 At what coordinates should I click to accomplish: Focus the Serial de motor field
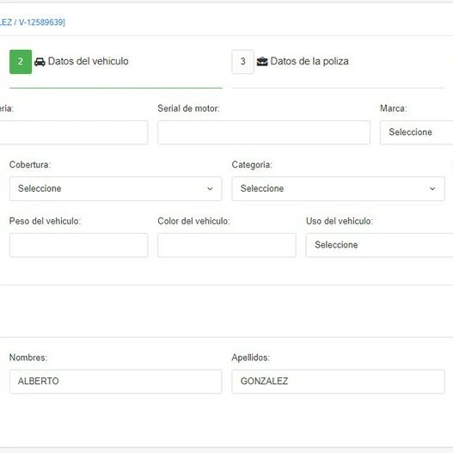pyautogui.click(x=264, y=132)
